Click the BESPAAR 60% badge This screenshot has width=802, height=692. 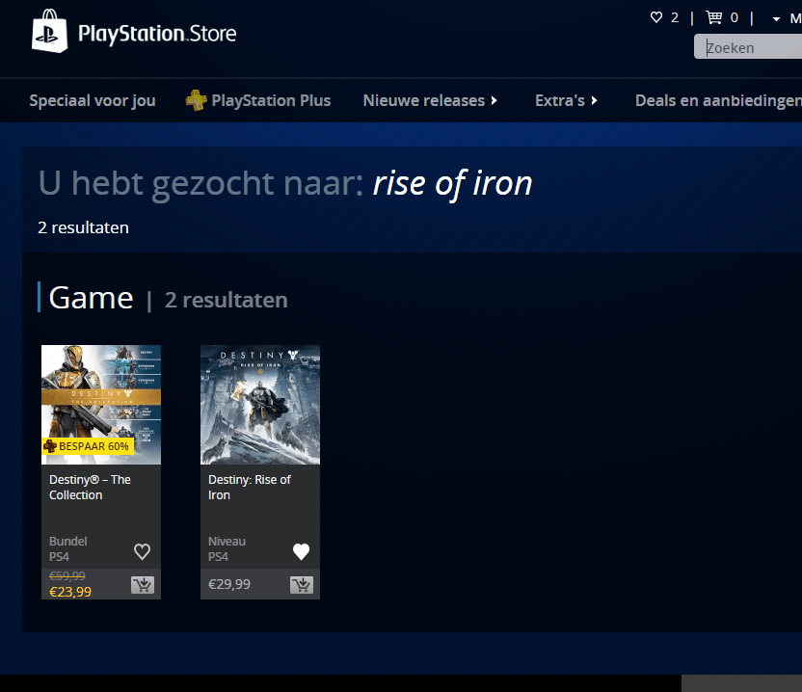[x=88, y=446]
